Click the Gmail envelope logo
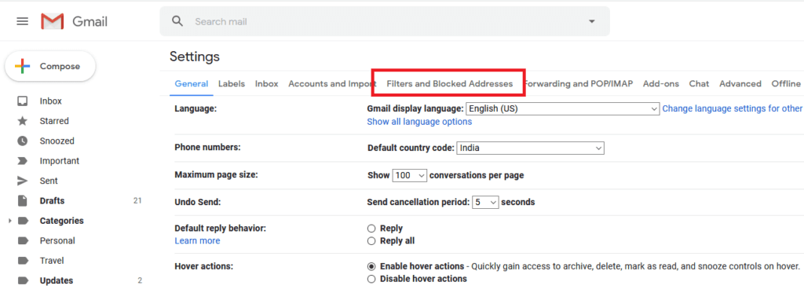 coord(53,21)
